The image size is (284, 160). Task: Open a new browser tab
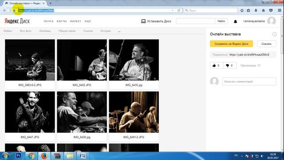(x=50, y=3)
